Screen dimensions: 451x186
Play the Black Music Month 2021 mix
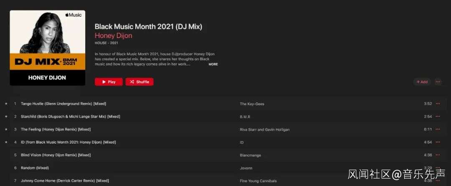109,82
